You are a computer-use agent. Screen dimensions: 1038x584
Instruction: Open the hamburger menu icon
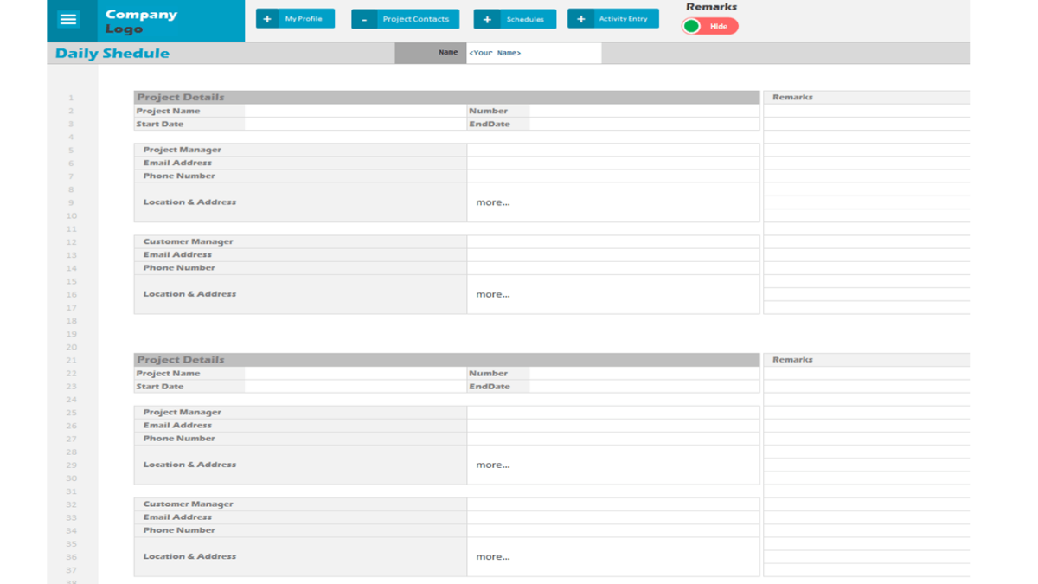[68, 18]
